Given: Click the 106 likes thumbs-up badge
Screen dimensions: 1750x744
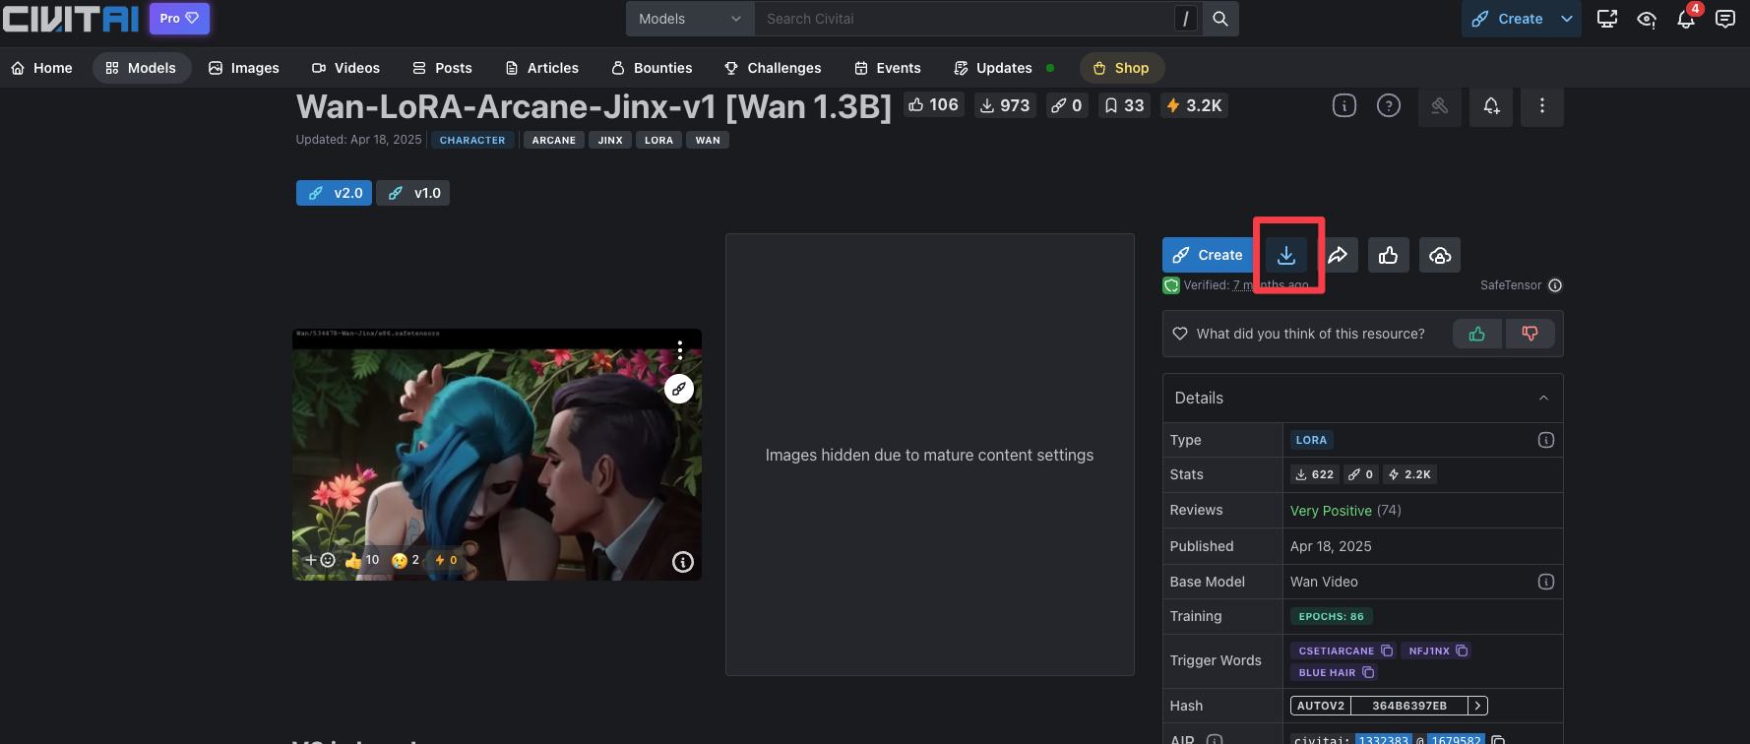Looking at the screenshot, I should click(x=933, y=105).
